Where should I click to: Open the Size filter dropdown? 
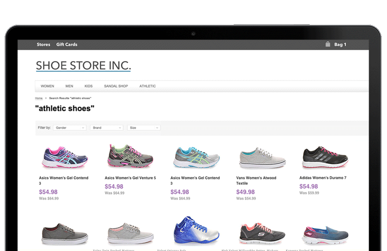(x=144, y=128)
